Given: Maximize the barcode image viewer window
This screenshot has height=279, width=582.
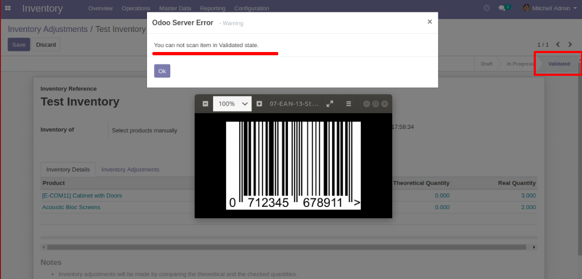Looking at the screenshot, I should pos(375,104).
